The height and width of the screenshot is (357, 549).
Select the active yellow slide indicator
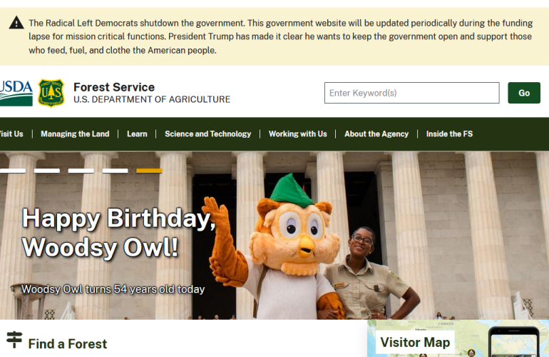click(x=149, y=171)
